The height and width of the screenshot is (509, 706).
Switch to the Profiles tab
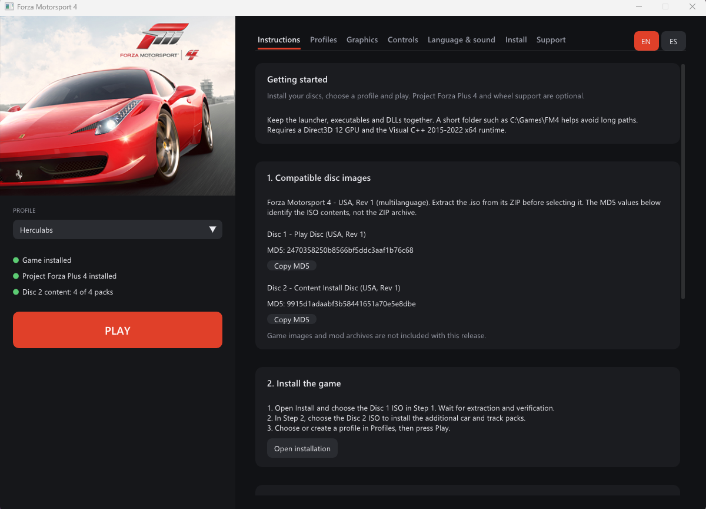[324, 39]
